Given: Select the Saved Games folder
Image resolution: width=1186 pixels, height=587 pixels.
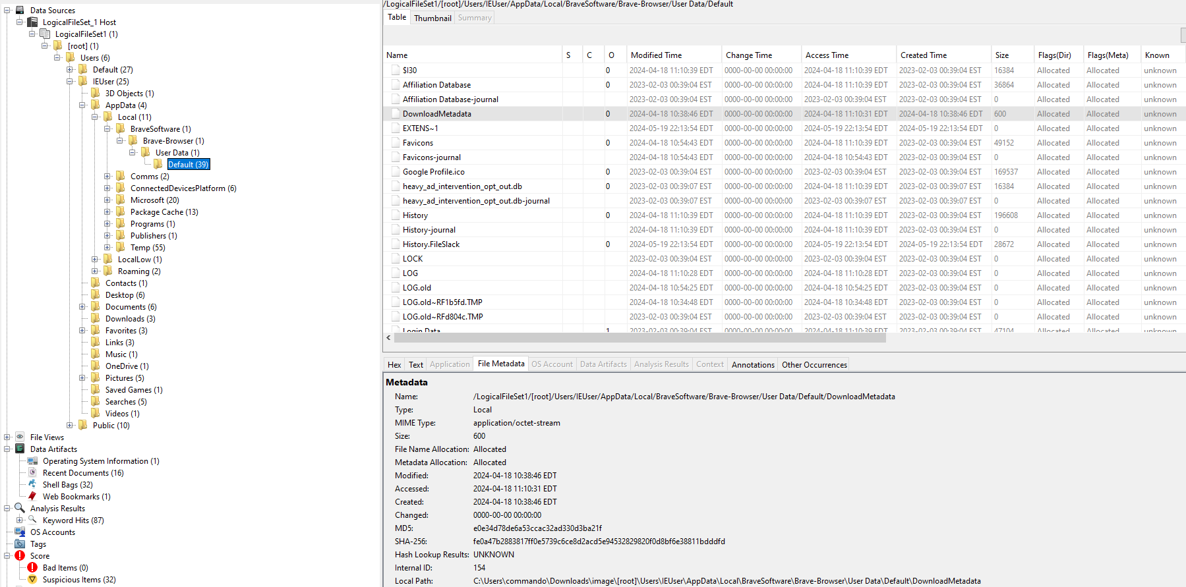Looking at the screenshot, I should point(134,389).
